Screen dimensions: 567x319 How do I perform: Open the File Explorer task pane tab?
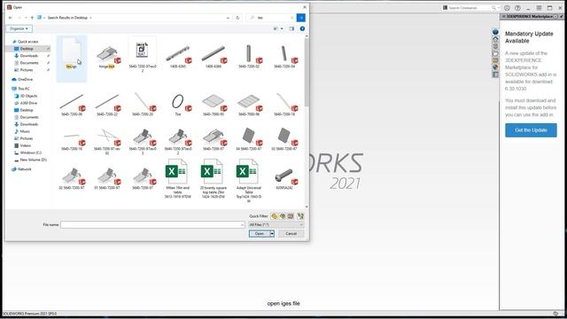coord(495,53)
